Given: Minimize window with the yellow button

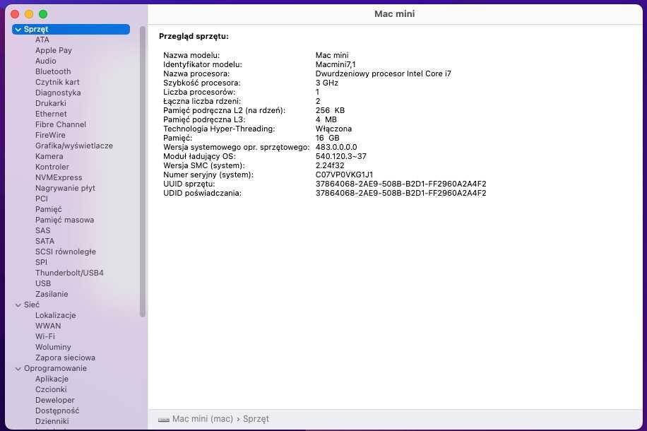Looking at the screenshot, I should click(x=29, y=14).
